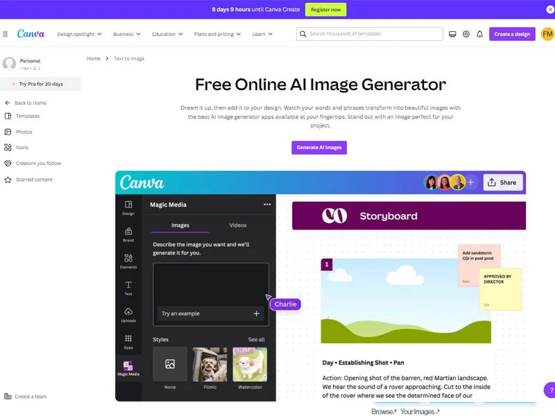Select the Filmic style thumbnail

(x=210, y=365)
